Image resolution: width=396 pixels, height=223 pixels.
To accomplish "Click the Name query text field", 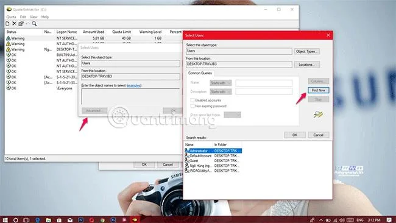I will point(264,83).
